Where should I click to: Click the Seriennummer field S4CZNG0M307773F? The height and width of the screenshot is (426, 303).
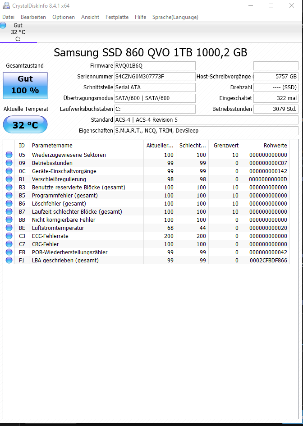coord(155,77)
